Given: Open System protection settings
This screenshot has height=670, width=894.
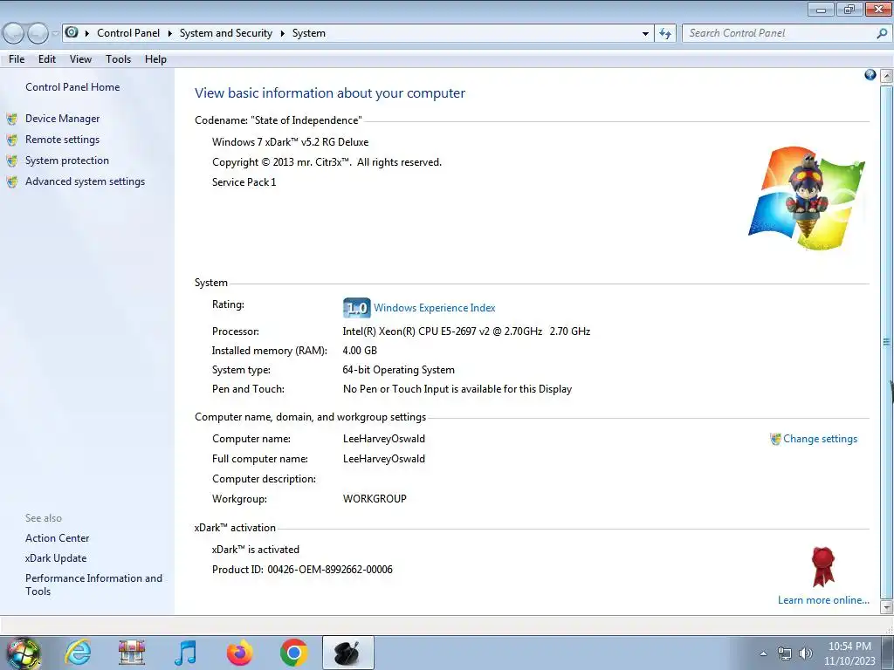Looking at the screenshot, I should pyautogui.click(x=66, y=161).
